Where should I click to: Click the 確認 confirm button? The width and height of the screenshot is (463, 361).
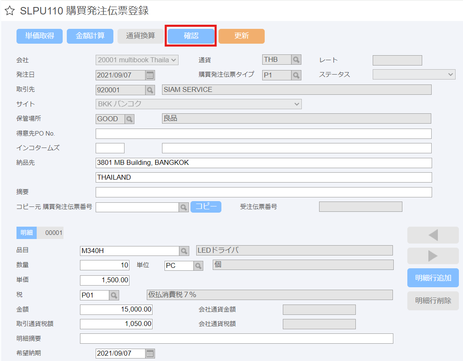point(191,36)
